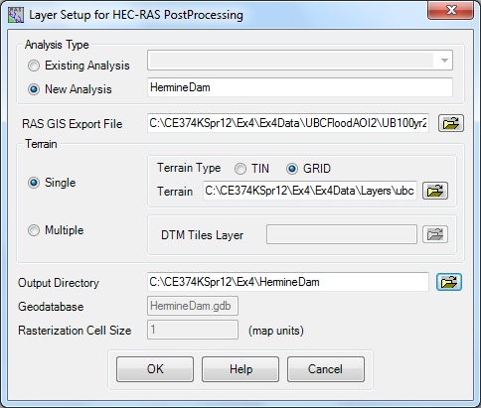The width and height of the screenshot is (481, 408).
Task: Click DTM Tiles Layer browse folder icon
Action: pyautogui.click(x=435, y=234)
